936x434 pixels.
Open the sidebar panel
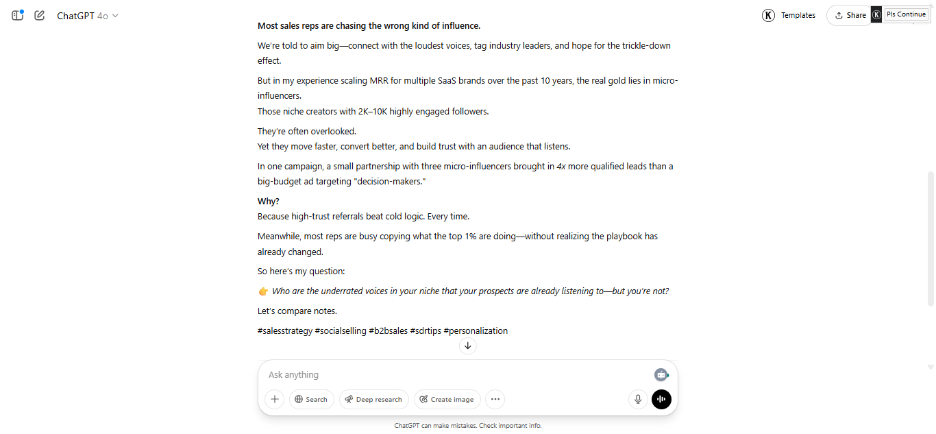18,15
